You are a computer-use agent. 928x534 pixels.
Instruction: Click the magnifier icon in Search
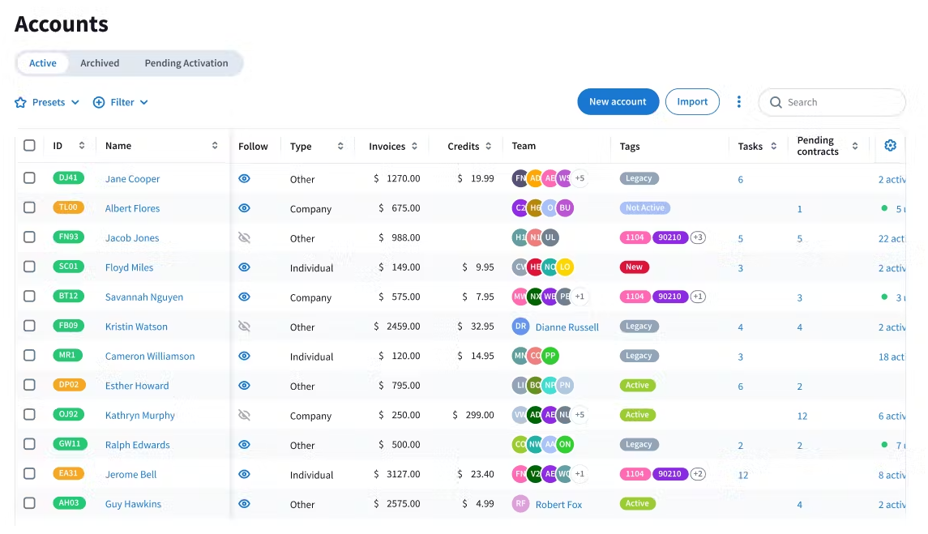tap(776, 102)
